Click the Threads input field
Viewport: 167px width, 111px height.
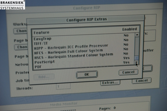point(63,86)
